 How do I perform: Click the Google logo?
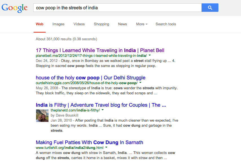[x=15, y=8]
